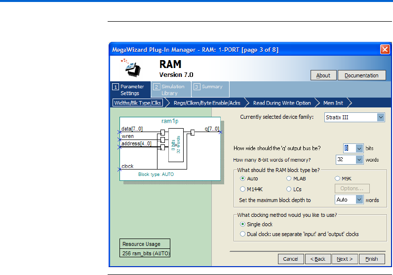Click the disabled Options... button
Screen dimensions: 393x275
352,188
